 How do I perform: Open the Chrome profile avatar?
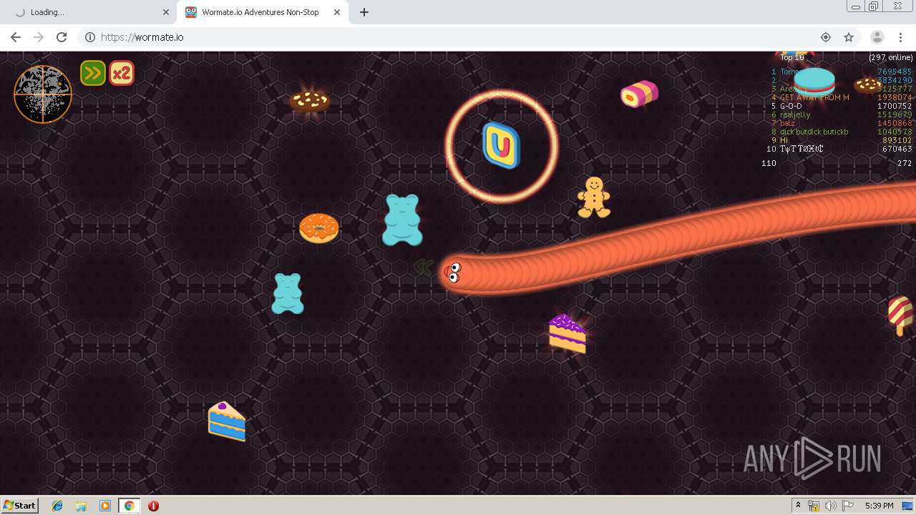[877, 37]
